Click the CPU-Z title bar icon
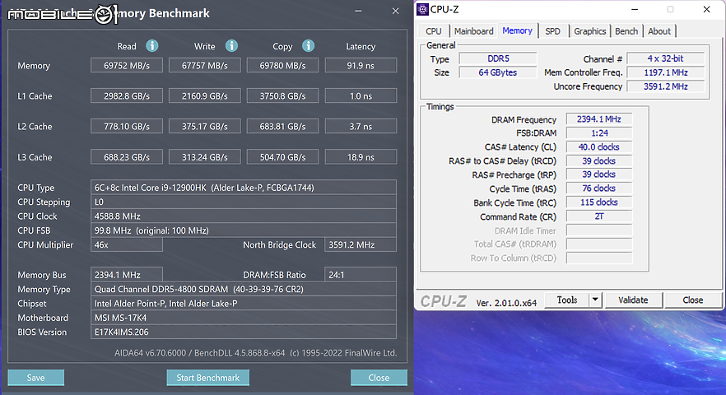The height and width of the screenshot is (395, 726). [x=422, y=9]
